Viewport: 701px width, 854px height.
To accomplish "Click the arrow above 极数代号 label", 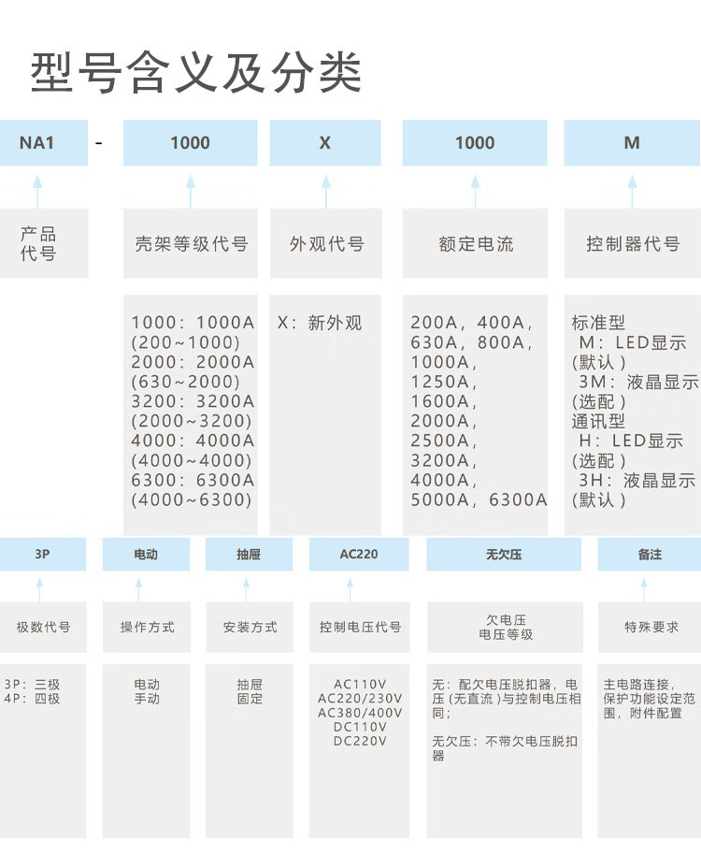I will 40,587.
